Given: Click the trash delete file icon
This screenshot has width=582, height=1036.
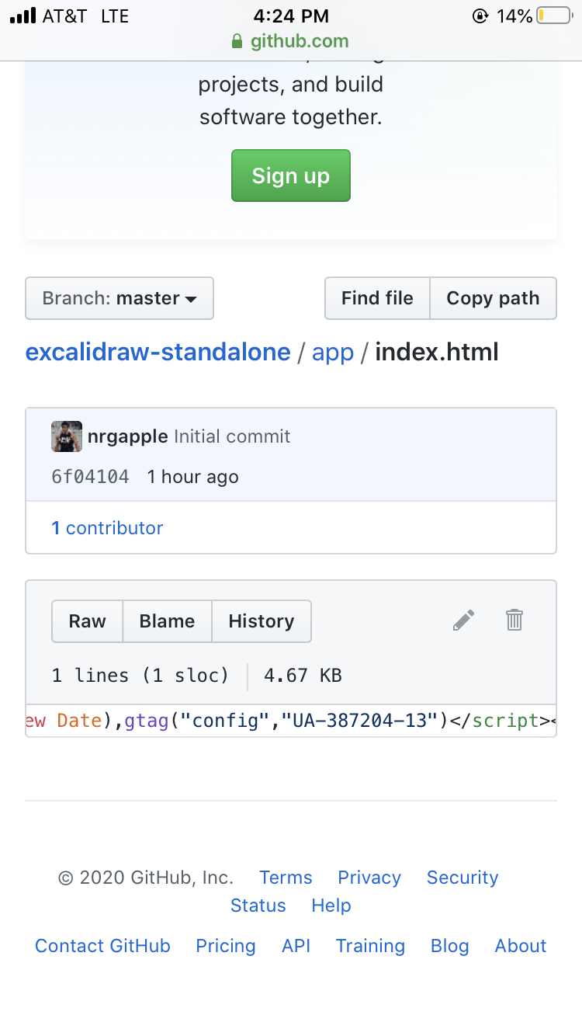Looking at the screenshot, I should tap(514, 620).
